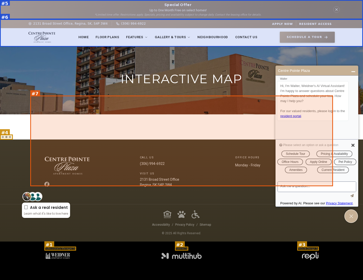Image resolution: width=363 pixels, height=280 pixels.
Task: Open footer 2131 Broad Street Office address
Action: (x=160, y=182)
